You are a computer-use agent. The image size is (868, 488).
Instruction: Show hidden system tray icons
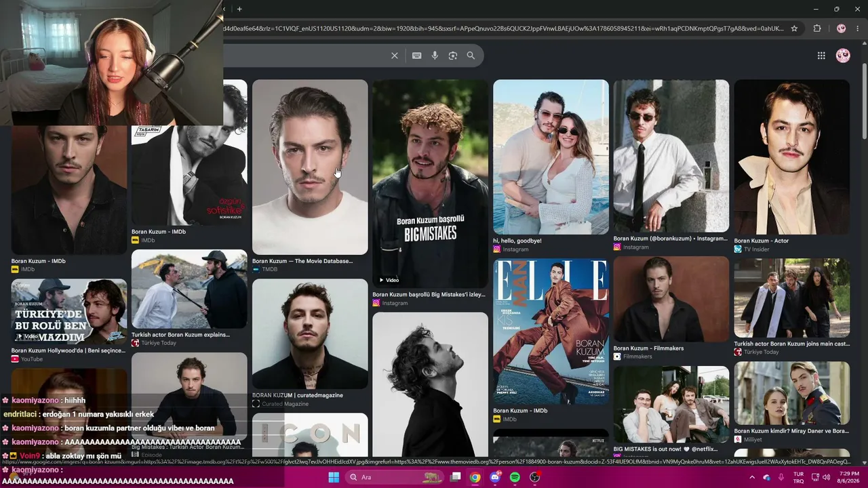751,477
